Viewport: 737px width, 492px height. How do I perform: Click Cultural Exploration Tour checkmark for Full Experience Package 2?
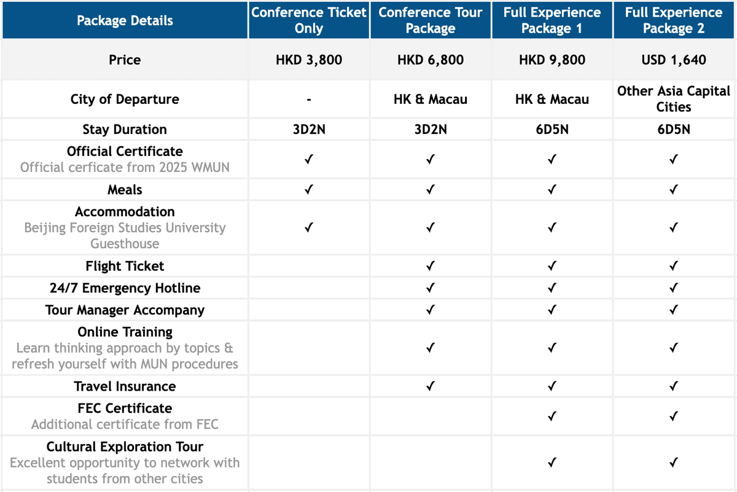(x=674, y=463)
